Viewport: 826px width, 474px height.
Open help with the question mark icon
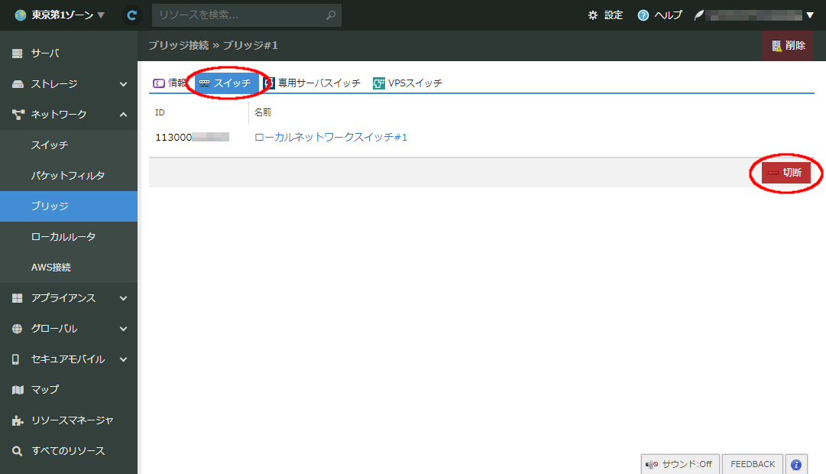pos(643,15)
